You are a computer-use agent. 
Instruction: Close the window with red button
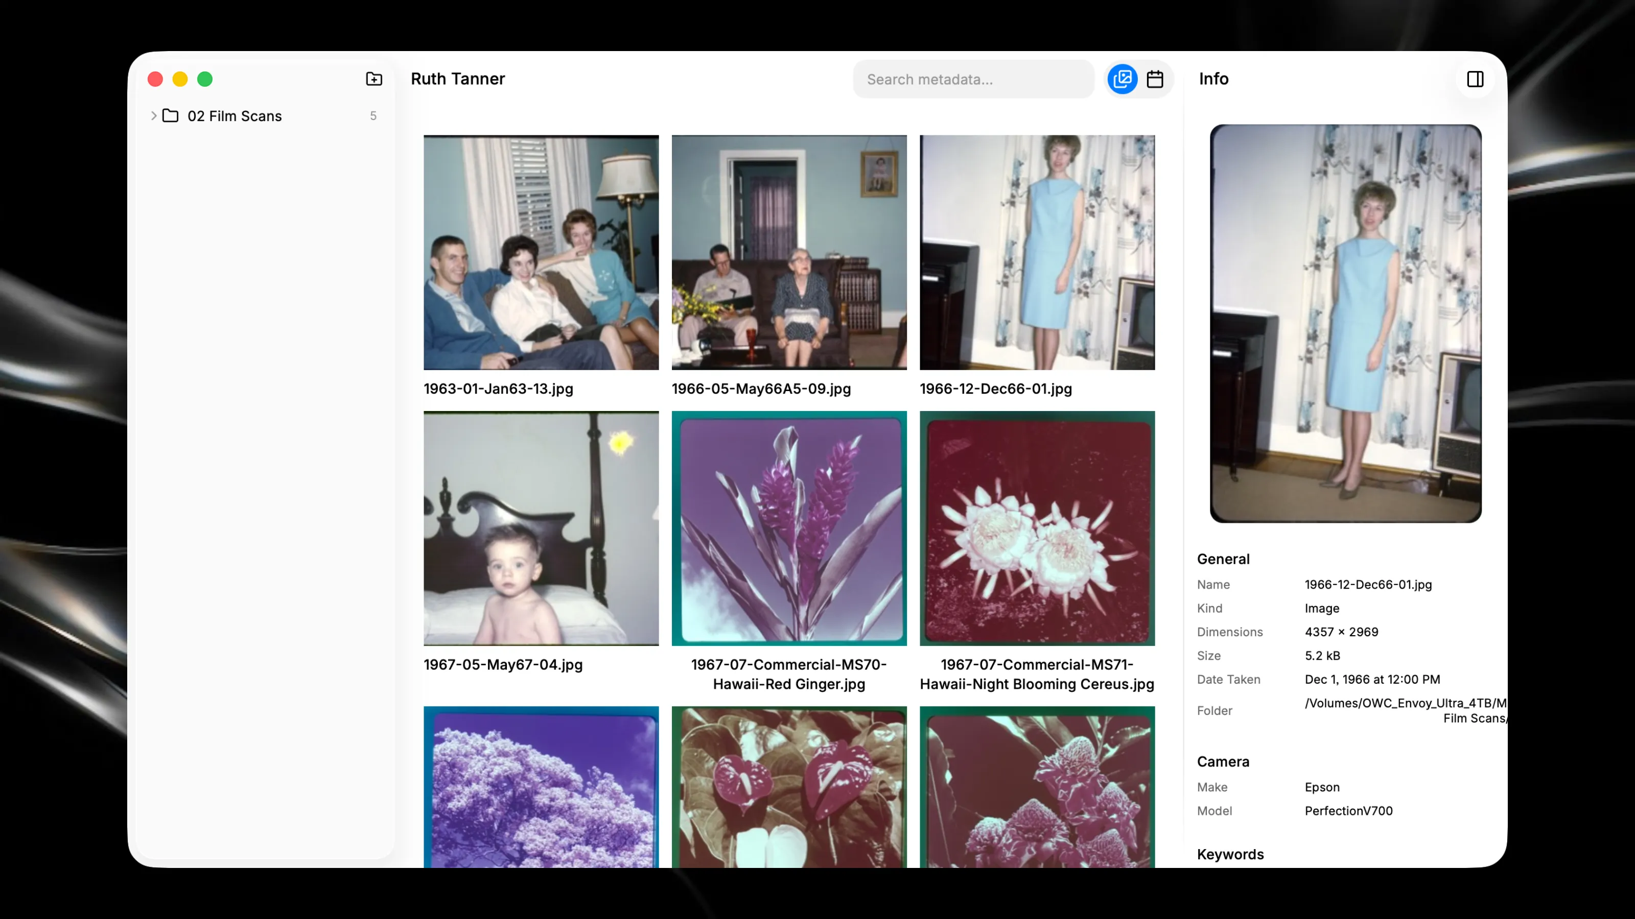pos(155,79)
